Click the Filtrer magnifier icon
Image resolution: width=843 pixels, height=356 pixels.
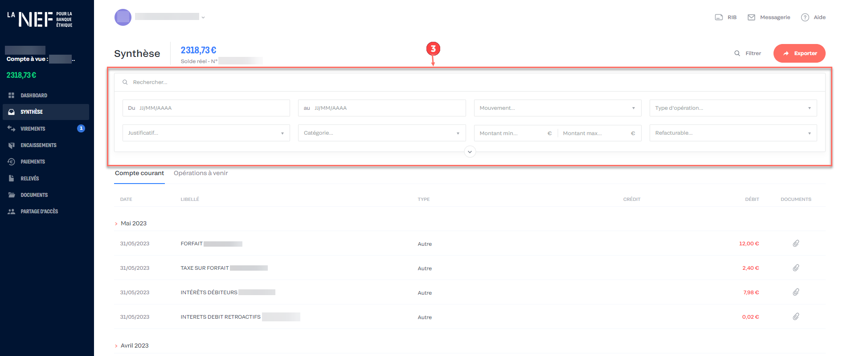tap(737, 53)
